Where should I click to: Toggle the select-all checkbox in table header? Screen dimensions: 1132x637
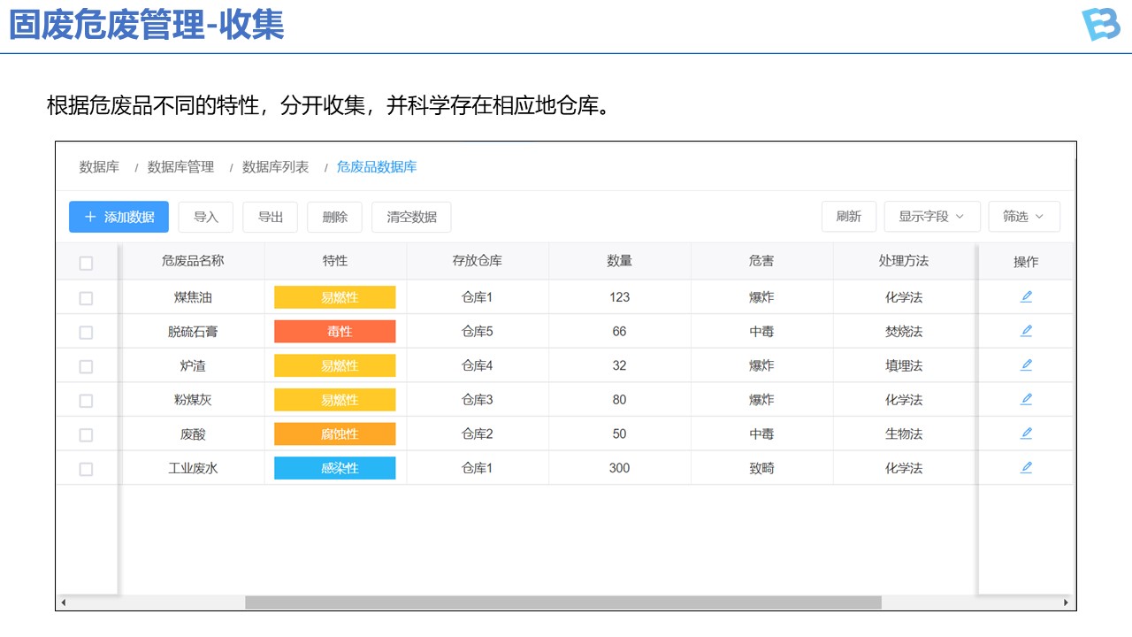click(x=86, y=263)
